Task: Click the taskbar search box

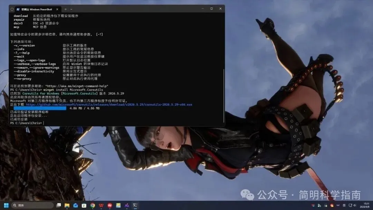Action: pyautogui.click(x=33, y=205)
